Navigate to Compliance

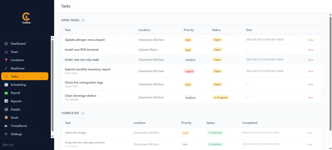click(25, 126)
